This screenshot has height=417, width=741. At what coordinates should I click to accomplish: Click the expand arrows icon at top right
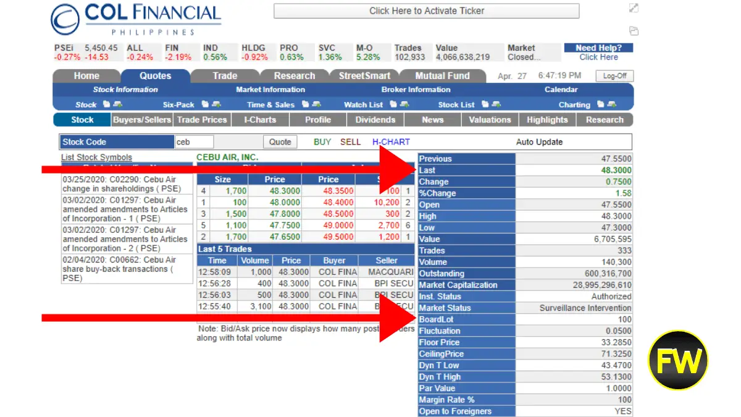(x=634, y=8)
